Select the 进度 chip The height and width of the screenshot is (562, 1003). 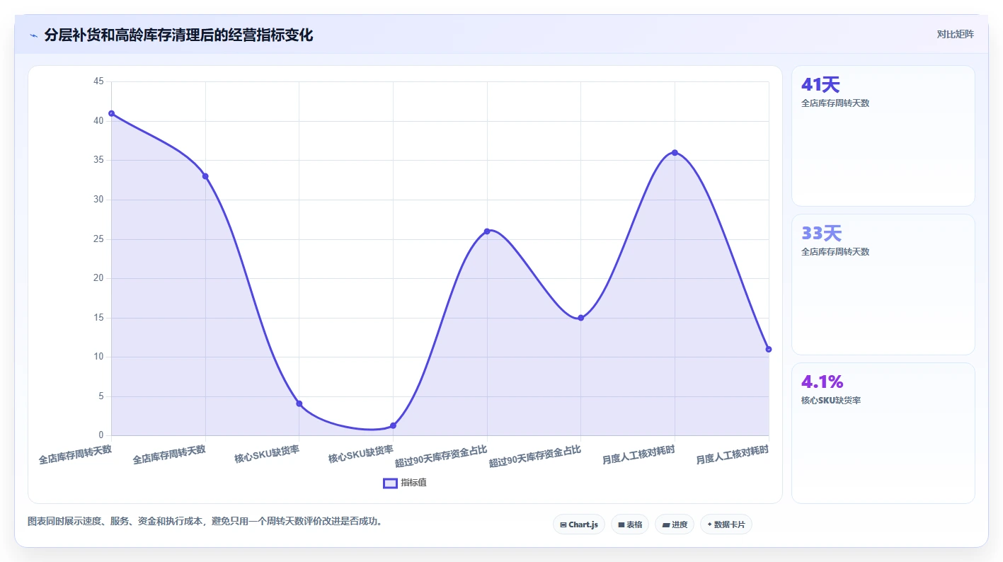tap(675, 524)
